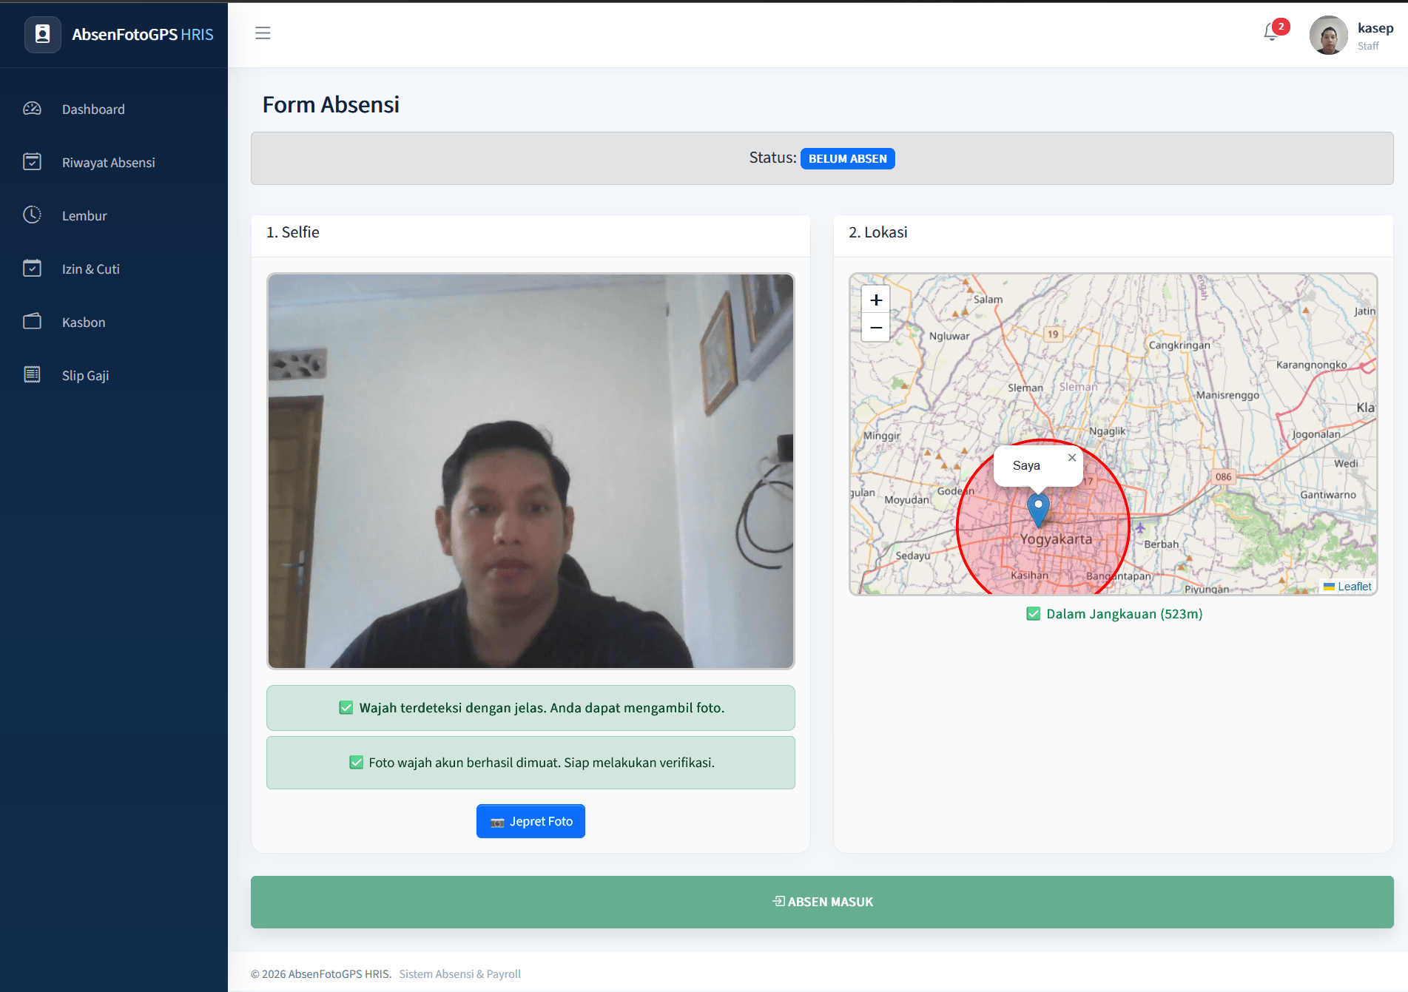Click the Kasbon wallet icon
This screenshot has height=992, width=1408.
32,322
